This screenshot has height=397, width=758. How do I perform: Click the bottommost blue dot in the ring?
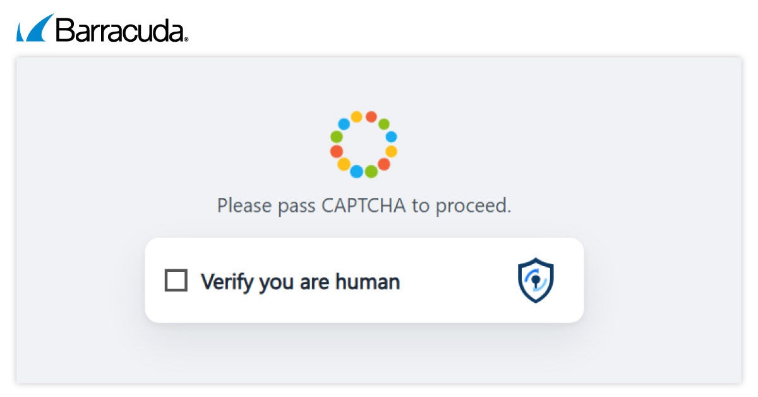pos(356,171)
